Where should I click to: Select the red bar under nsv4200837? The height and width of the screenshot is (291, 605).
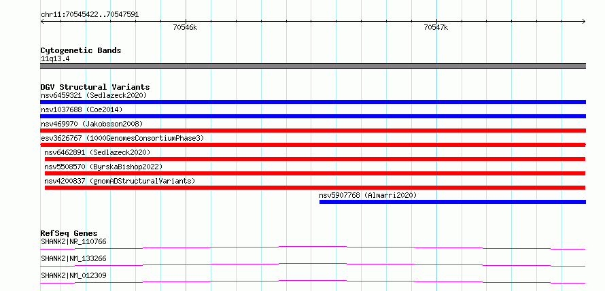coord(315,188)
